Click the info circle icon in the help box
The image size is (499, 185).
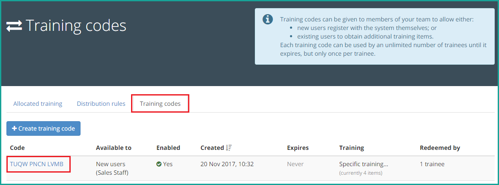point(267,19)
